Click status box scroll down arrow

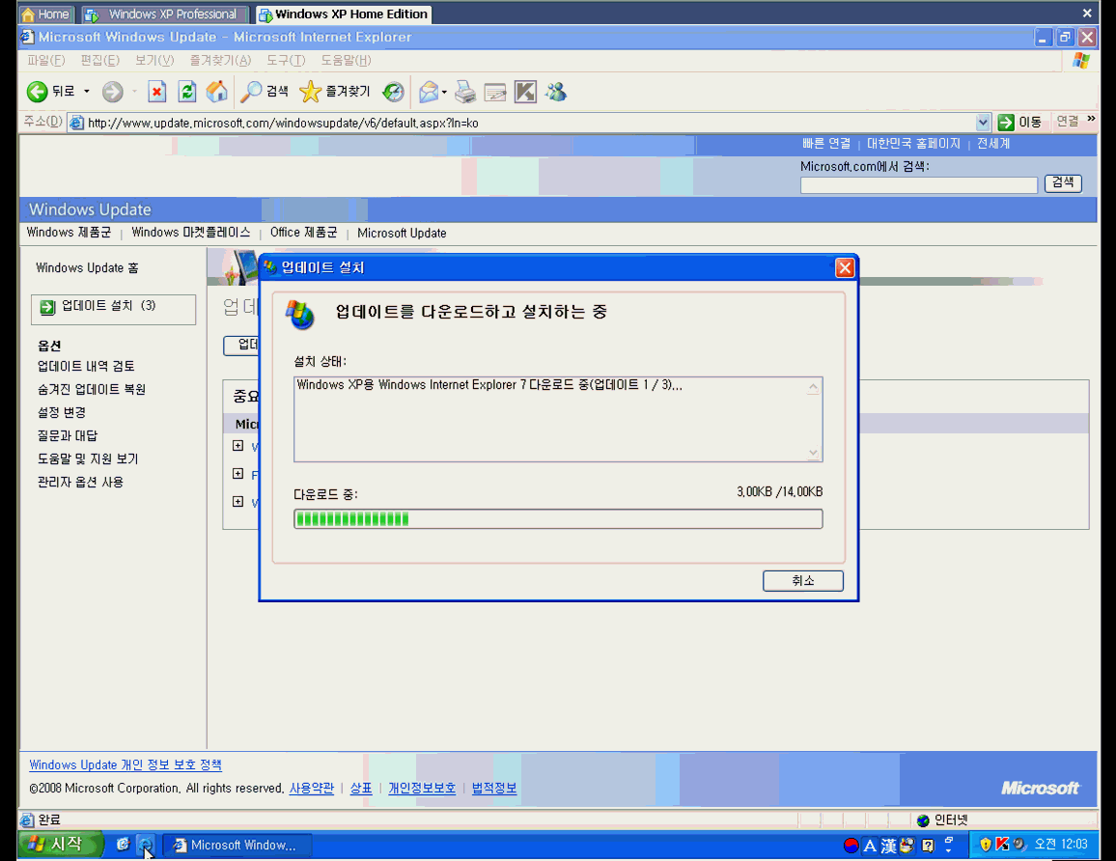pyautogui.click(x=813, y=453)
